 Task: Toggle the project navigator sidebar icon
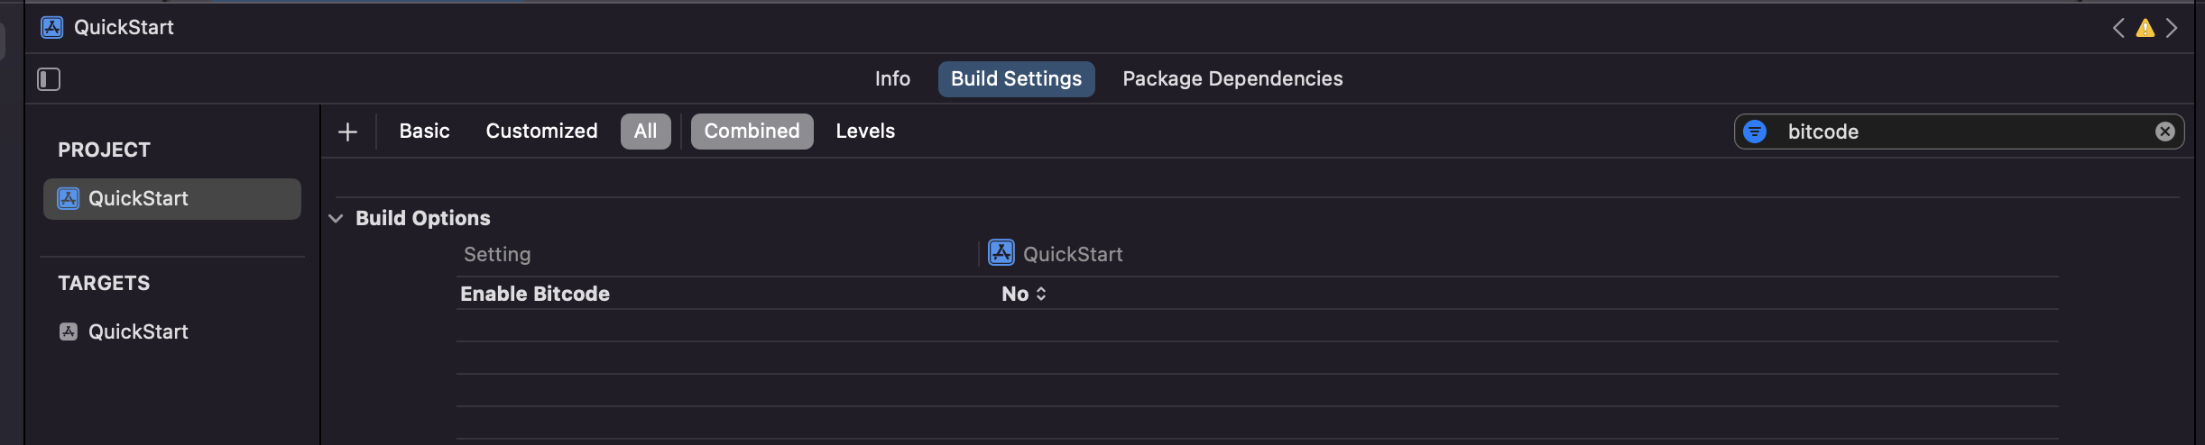point(49,79)
